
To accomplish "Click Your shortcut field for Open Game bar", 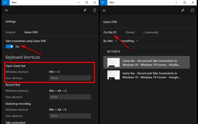I will tap(70, 78).
